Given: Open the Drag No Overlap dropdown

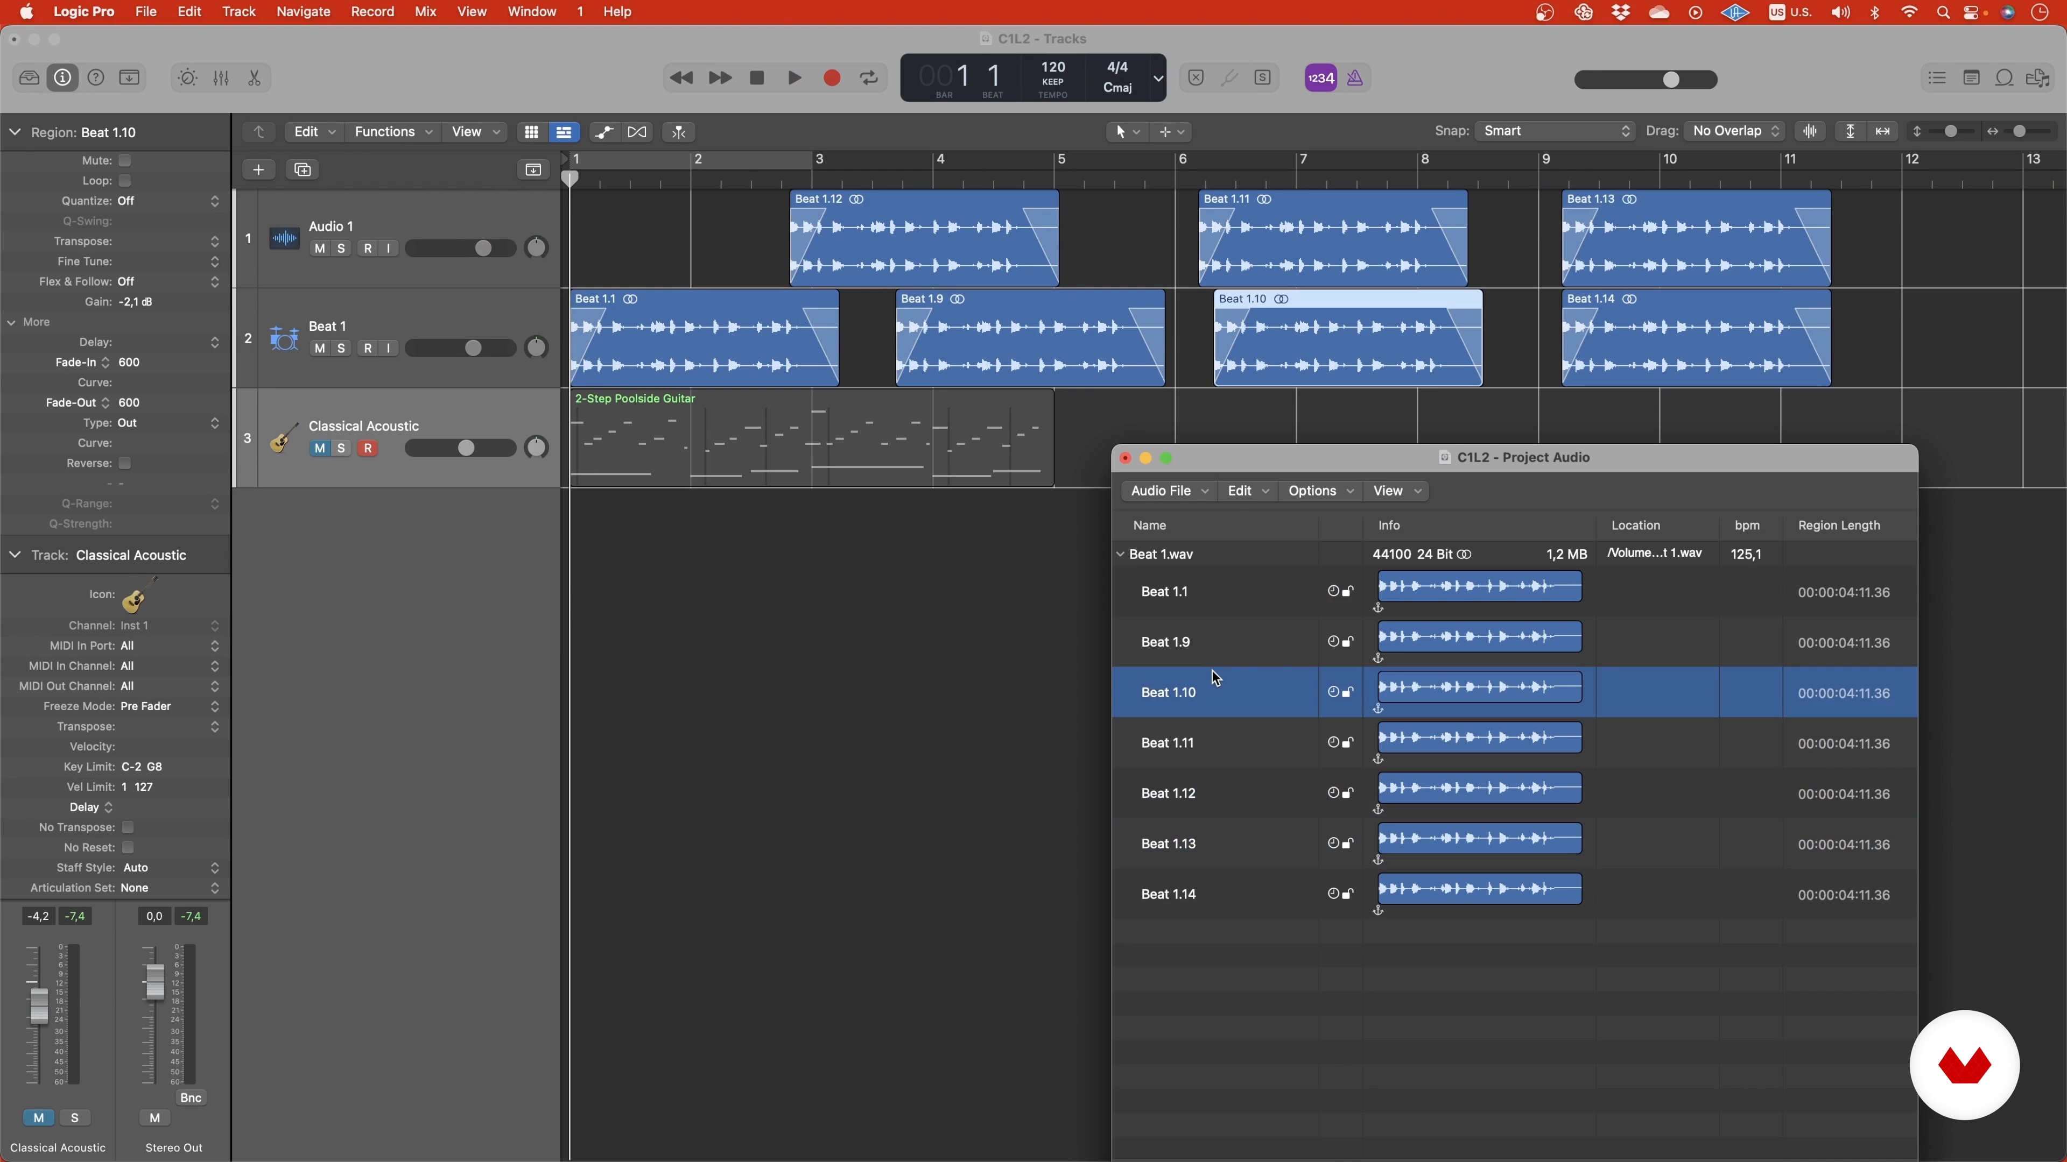Looking at the screenshot, I should (x=1735, y=131).
